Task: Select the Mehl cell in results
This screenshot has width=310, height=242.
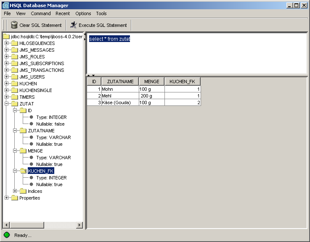Action: tap(120, 96)
